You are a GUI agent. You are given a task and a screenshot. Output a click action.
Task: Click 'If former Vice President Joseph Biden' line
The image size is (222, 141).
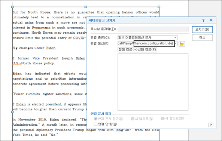click(x=49, y=58)
